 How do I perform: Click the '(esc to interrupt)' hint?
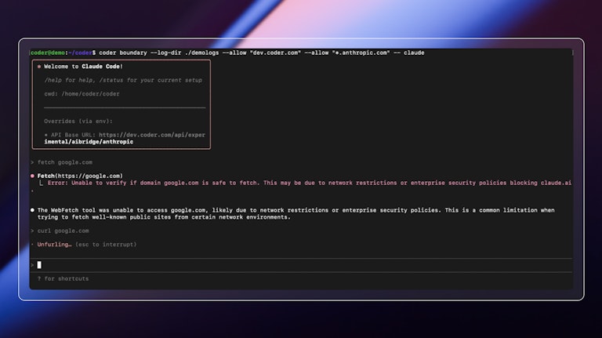point(106,245)
